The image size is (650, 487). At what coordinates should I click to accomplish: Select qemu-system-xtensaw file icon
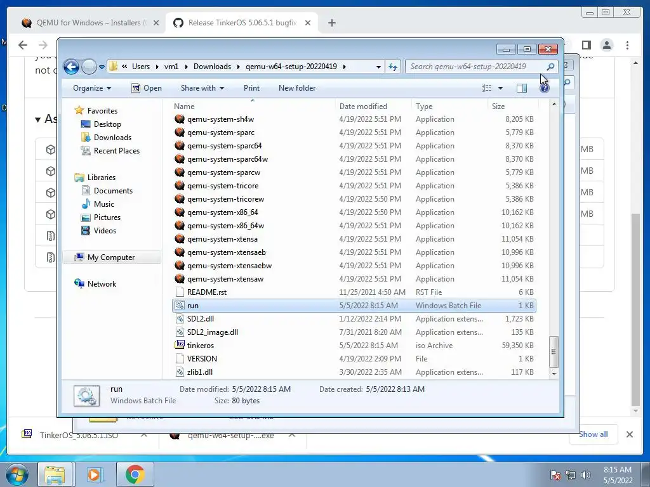coord(180,279)
